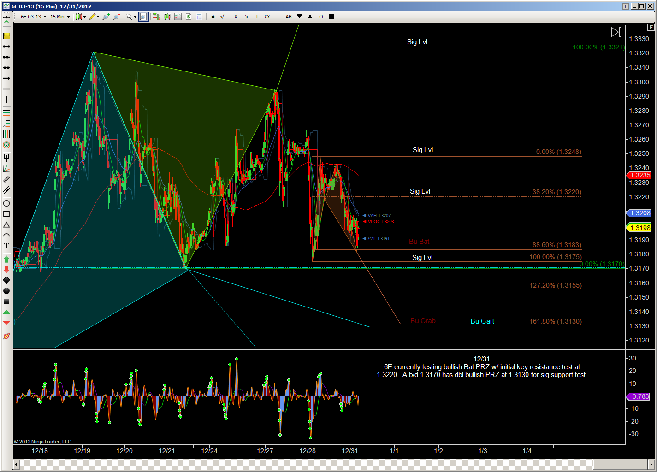Choose the Fibonacci circle tool
The width and height of the screenshot is (657, 472).
(x=6, y=145)
